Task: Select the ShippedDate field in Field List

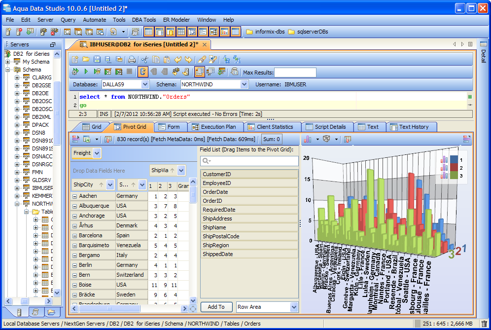Action: [249, 255]
